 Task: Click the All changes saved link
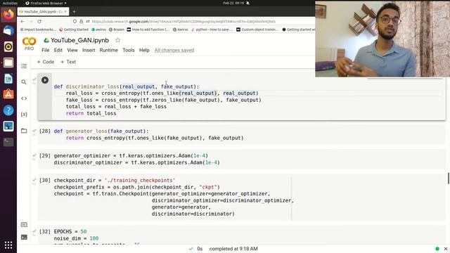(x=174, y=50)
